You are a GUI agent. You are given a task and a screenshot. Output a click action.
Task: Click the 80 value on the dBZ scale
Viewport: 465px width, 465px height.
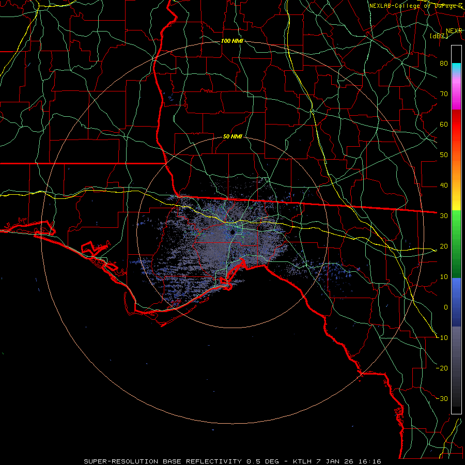coord(444,63)
